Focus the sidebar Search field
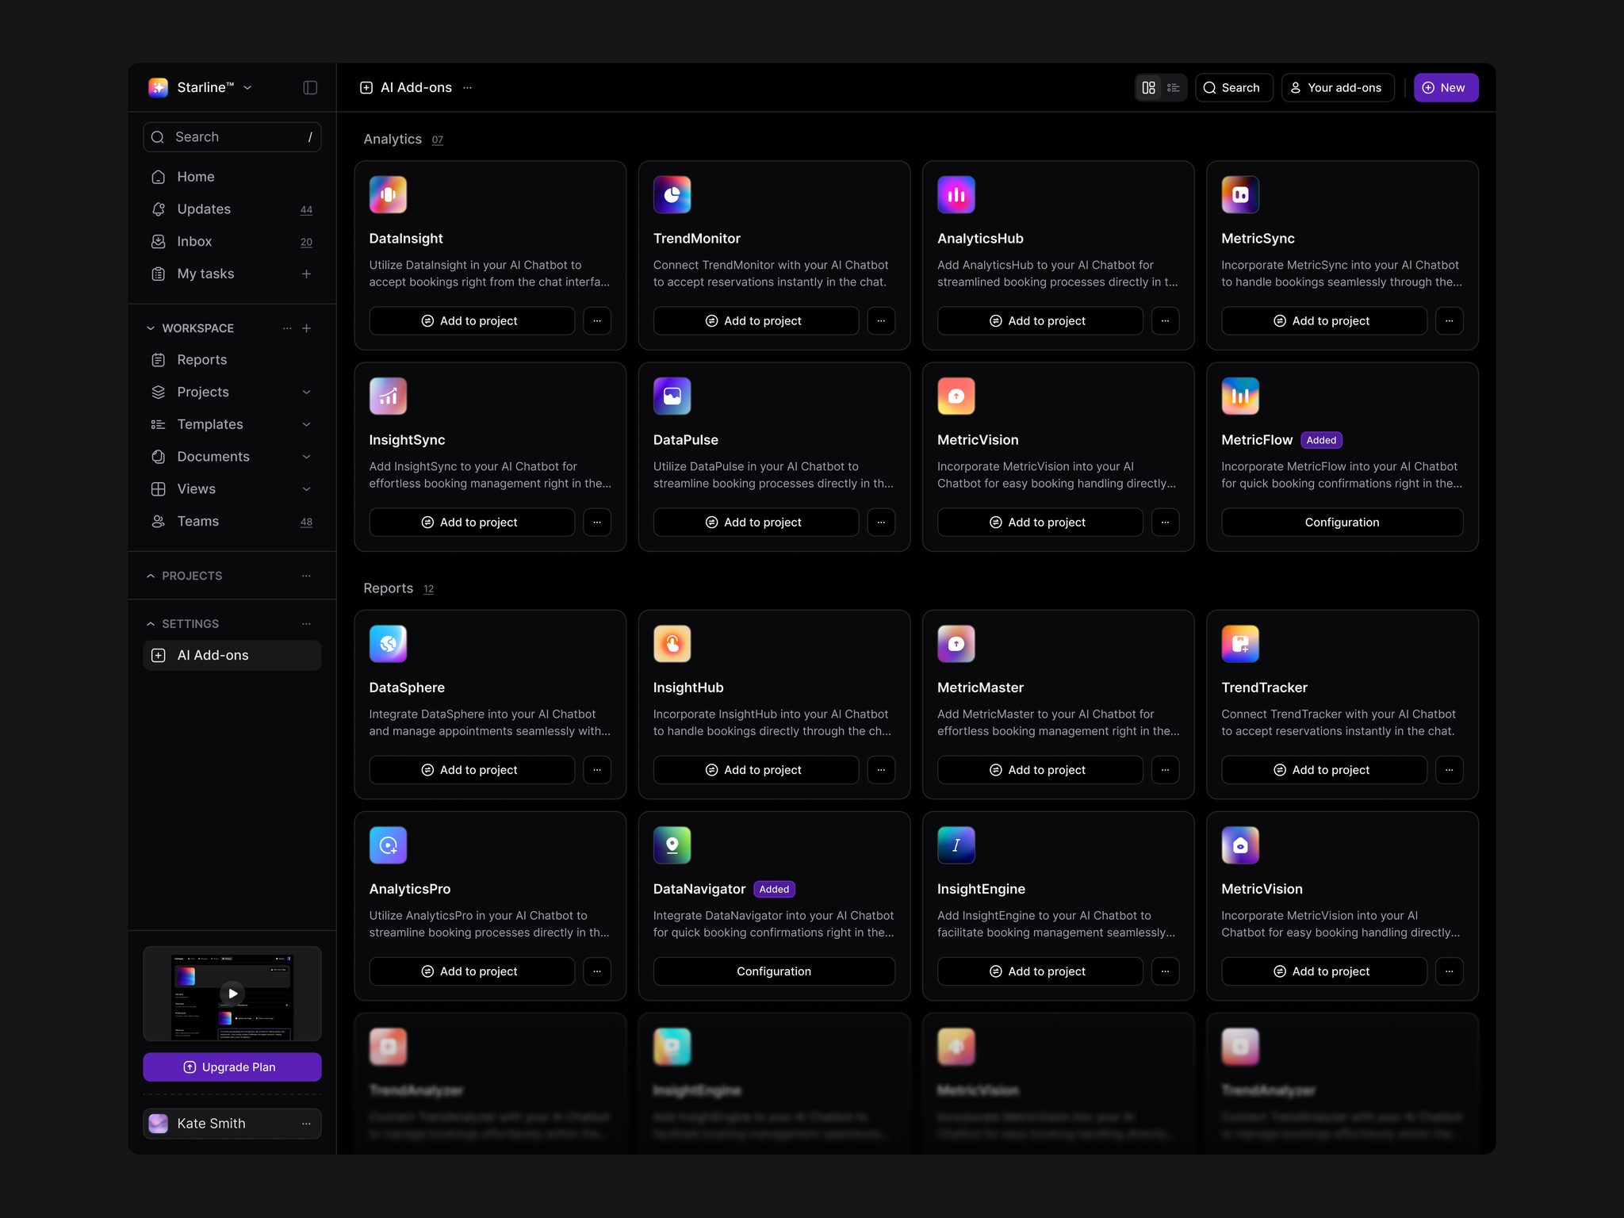 pos(232,136)
